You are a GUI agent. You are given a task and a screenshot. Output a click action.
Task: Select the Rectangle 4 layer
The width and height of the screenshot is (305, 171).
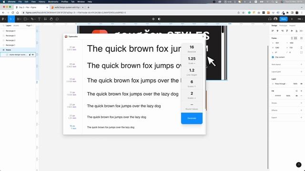18,31
